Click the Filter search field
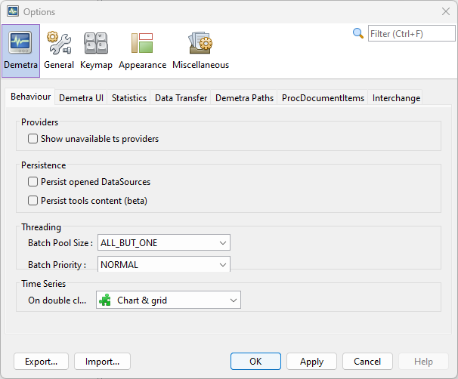458x379 pixels. coord(410,34)
